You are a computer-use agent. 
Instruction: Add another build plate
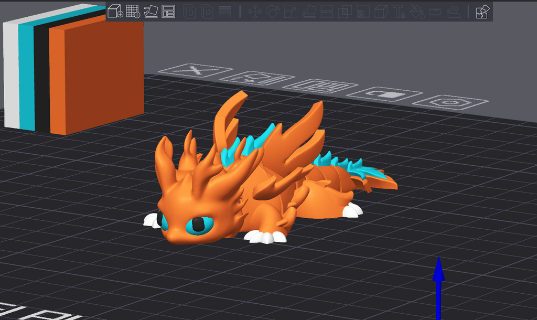(133, 12)
